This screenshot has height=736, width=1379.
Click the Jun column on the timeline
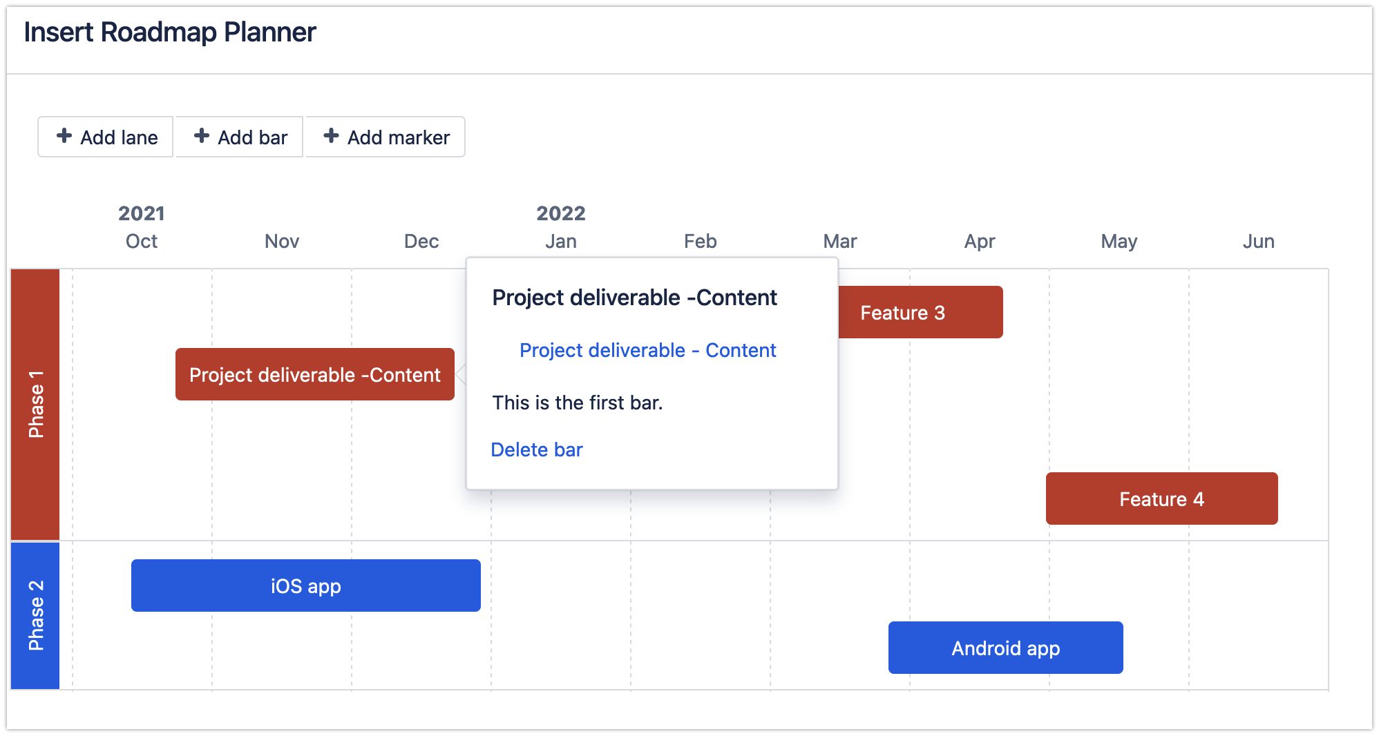tap(1259, 241)
